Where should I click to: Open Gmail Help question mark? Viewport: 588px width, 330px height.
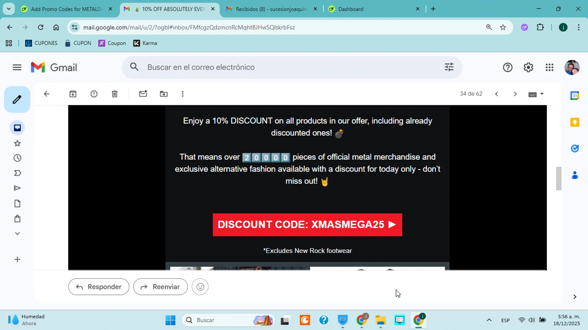(x=508, y=67)
